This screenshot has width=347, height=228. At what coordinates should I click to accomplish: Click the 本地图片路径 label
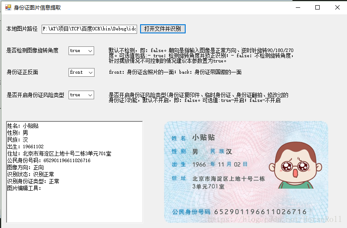(x=22, y=29)
